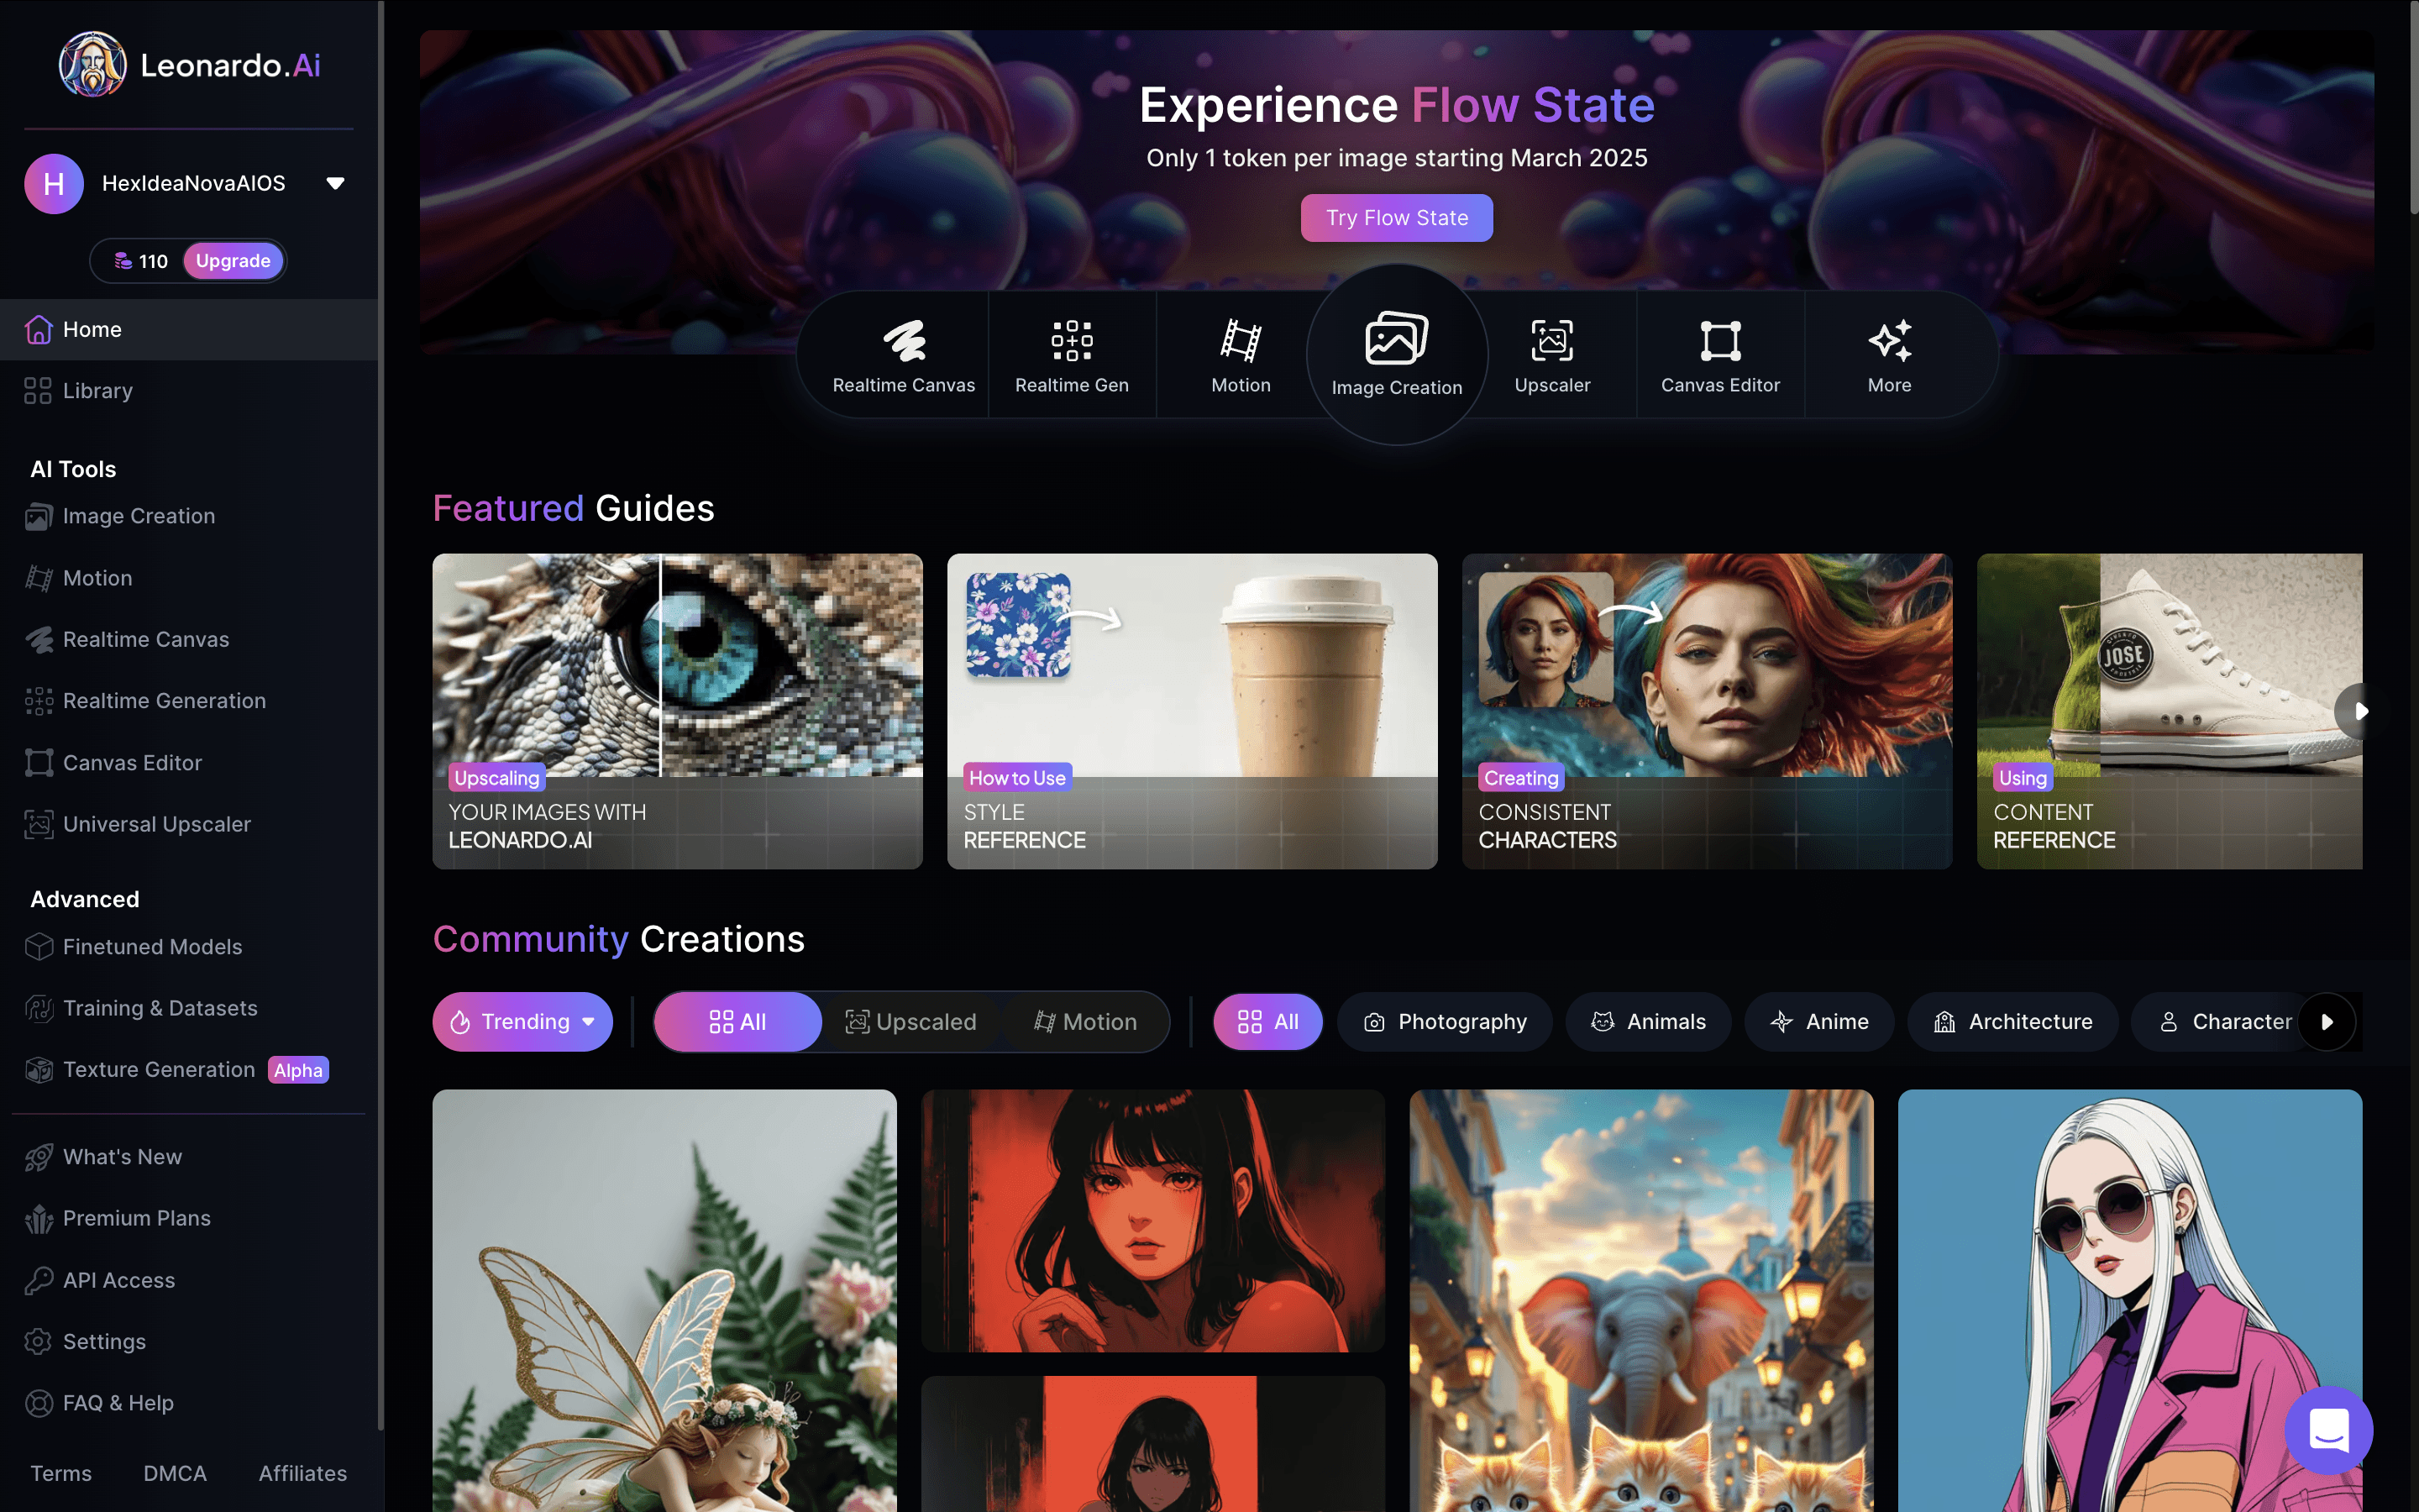The width and height of the screenshot is (2419, 1512).
Task: Click the Leonardo.Ai wizard logo
Action: coord(92,65)
